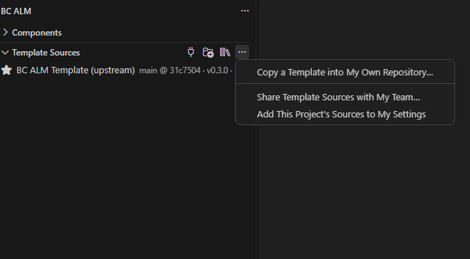Image resolution: width=470 pixels, height=259 pixels.
Task: Click the Template Sources ellipsis more actions button
Action: tap(242, 52)
